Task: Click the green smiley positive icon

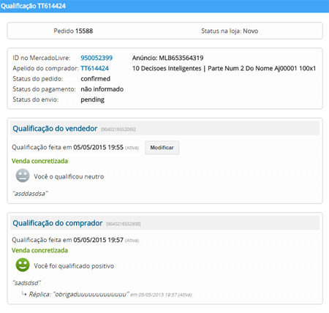Action: [23, 265]
